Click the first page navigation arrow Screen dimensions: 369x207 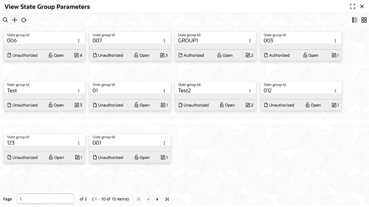pos(139,199)
